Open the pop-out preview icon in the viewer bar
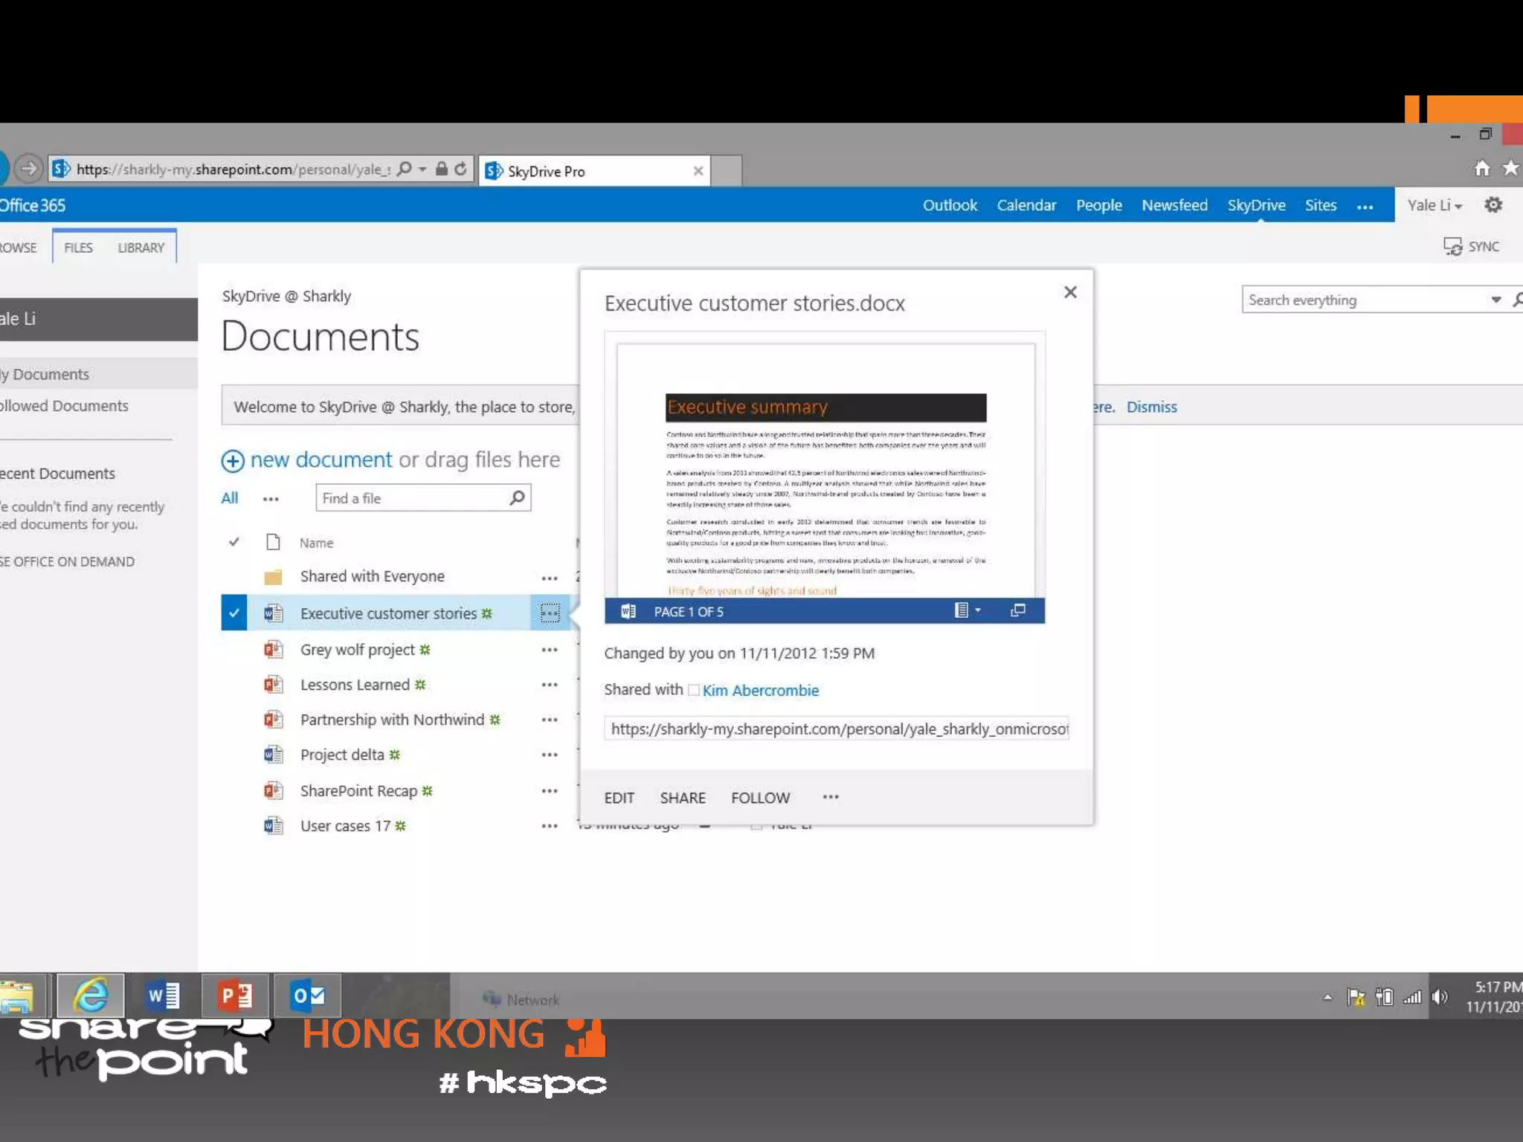This screenshot has width=1523, height=1142. tap(1018, 610)
